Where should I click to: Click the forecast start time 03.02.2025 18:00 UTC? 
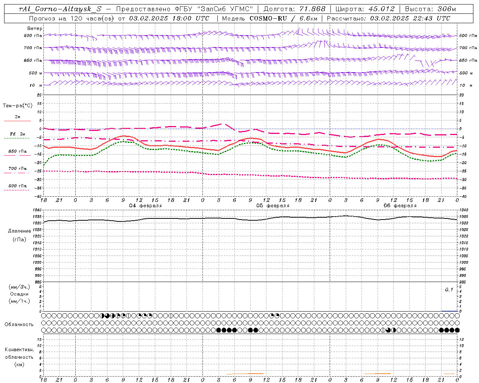(169, 18)
